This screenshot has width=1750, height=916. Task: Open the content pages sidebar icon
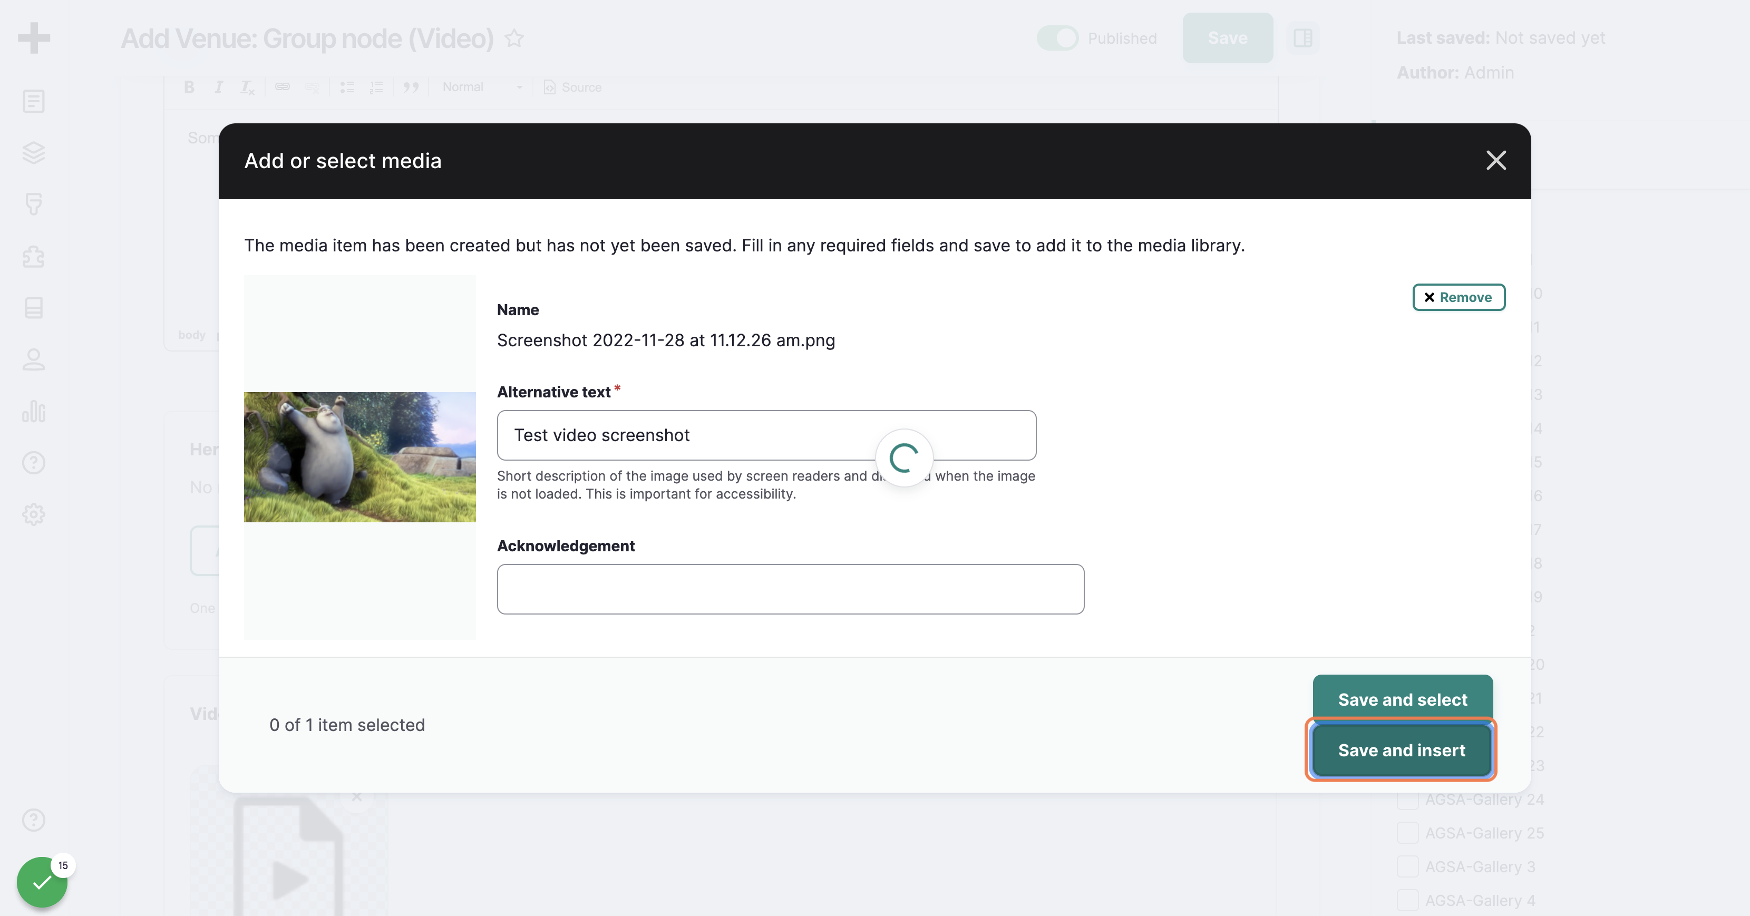(33, 102)
